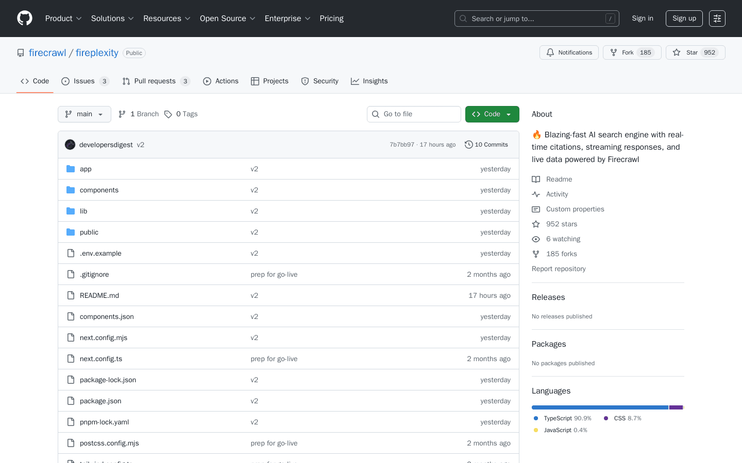
Task: Open the notifications bell
Action: tap(550, 52)
